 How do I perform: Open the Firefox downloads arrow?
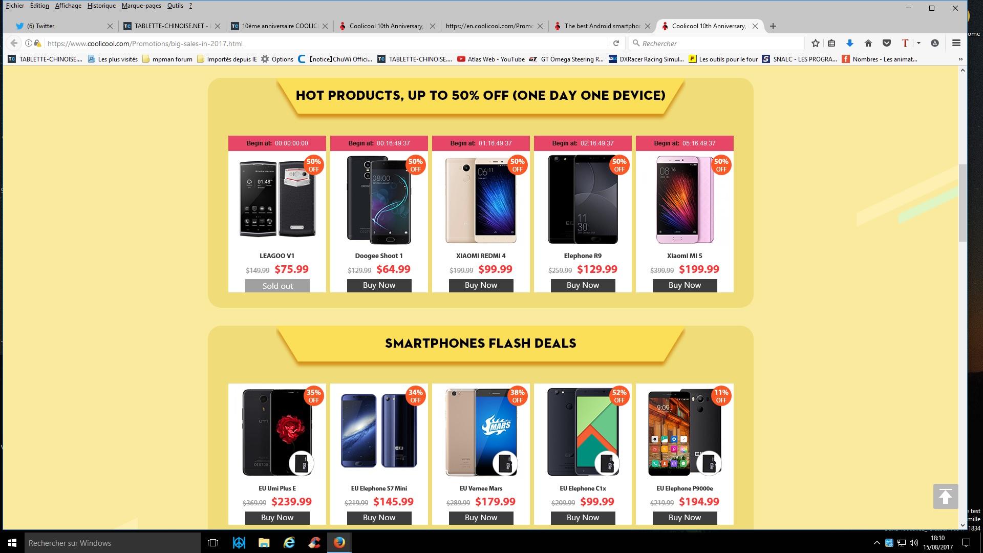(x=850, y=44)
